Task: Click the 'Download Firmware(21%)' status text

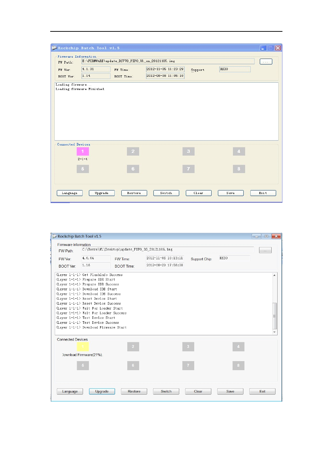Action: pos(82,355)
